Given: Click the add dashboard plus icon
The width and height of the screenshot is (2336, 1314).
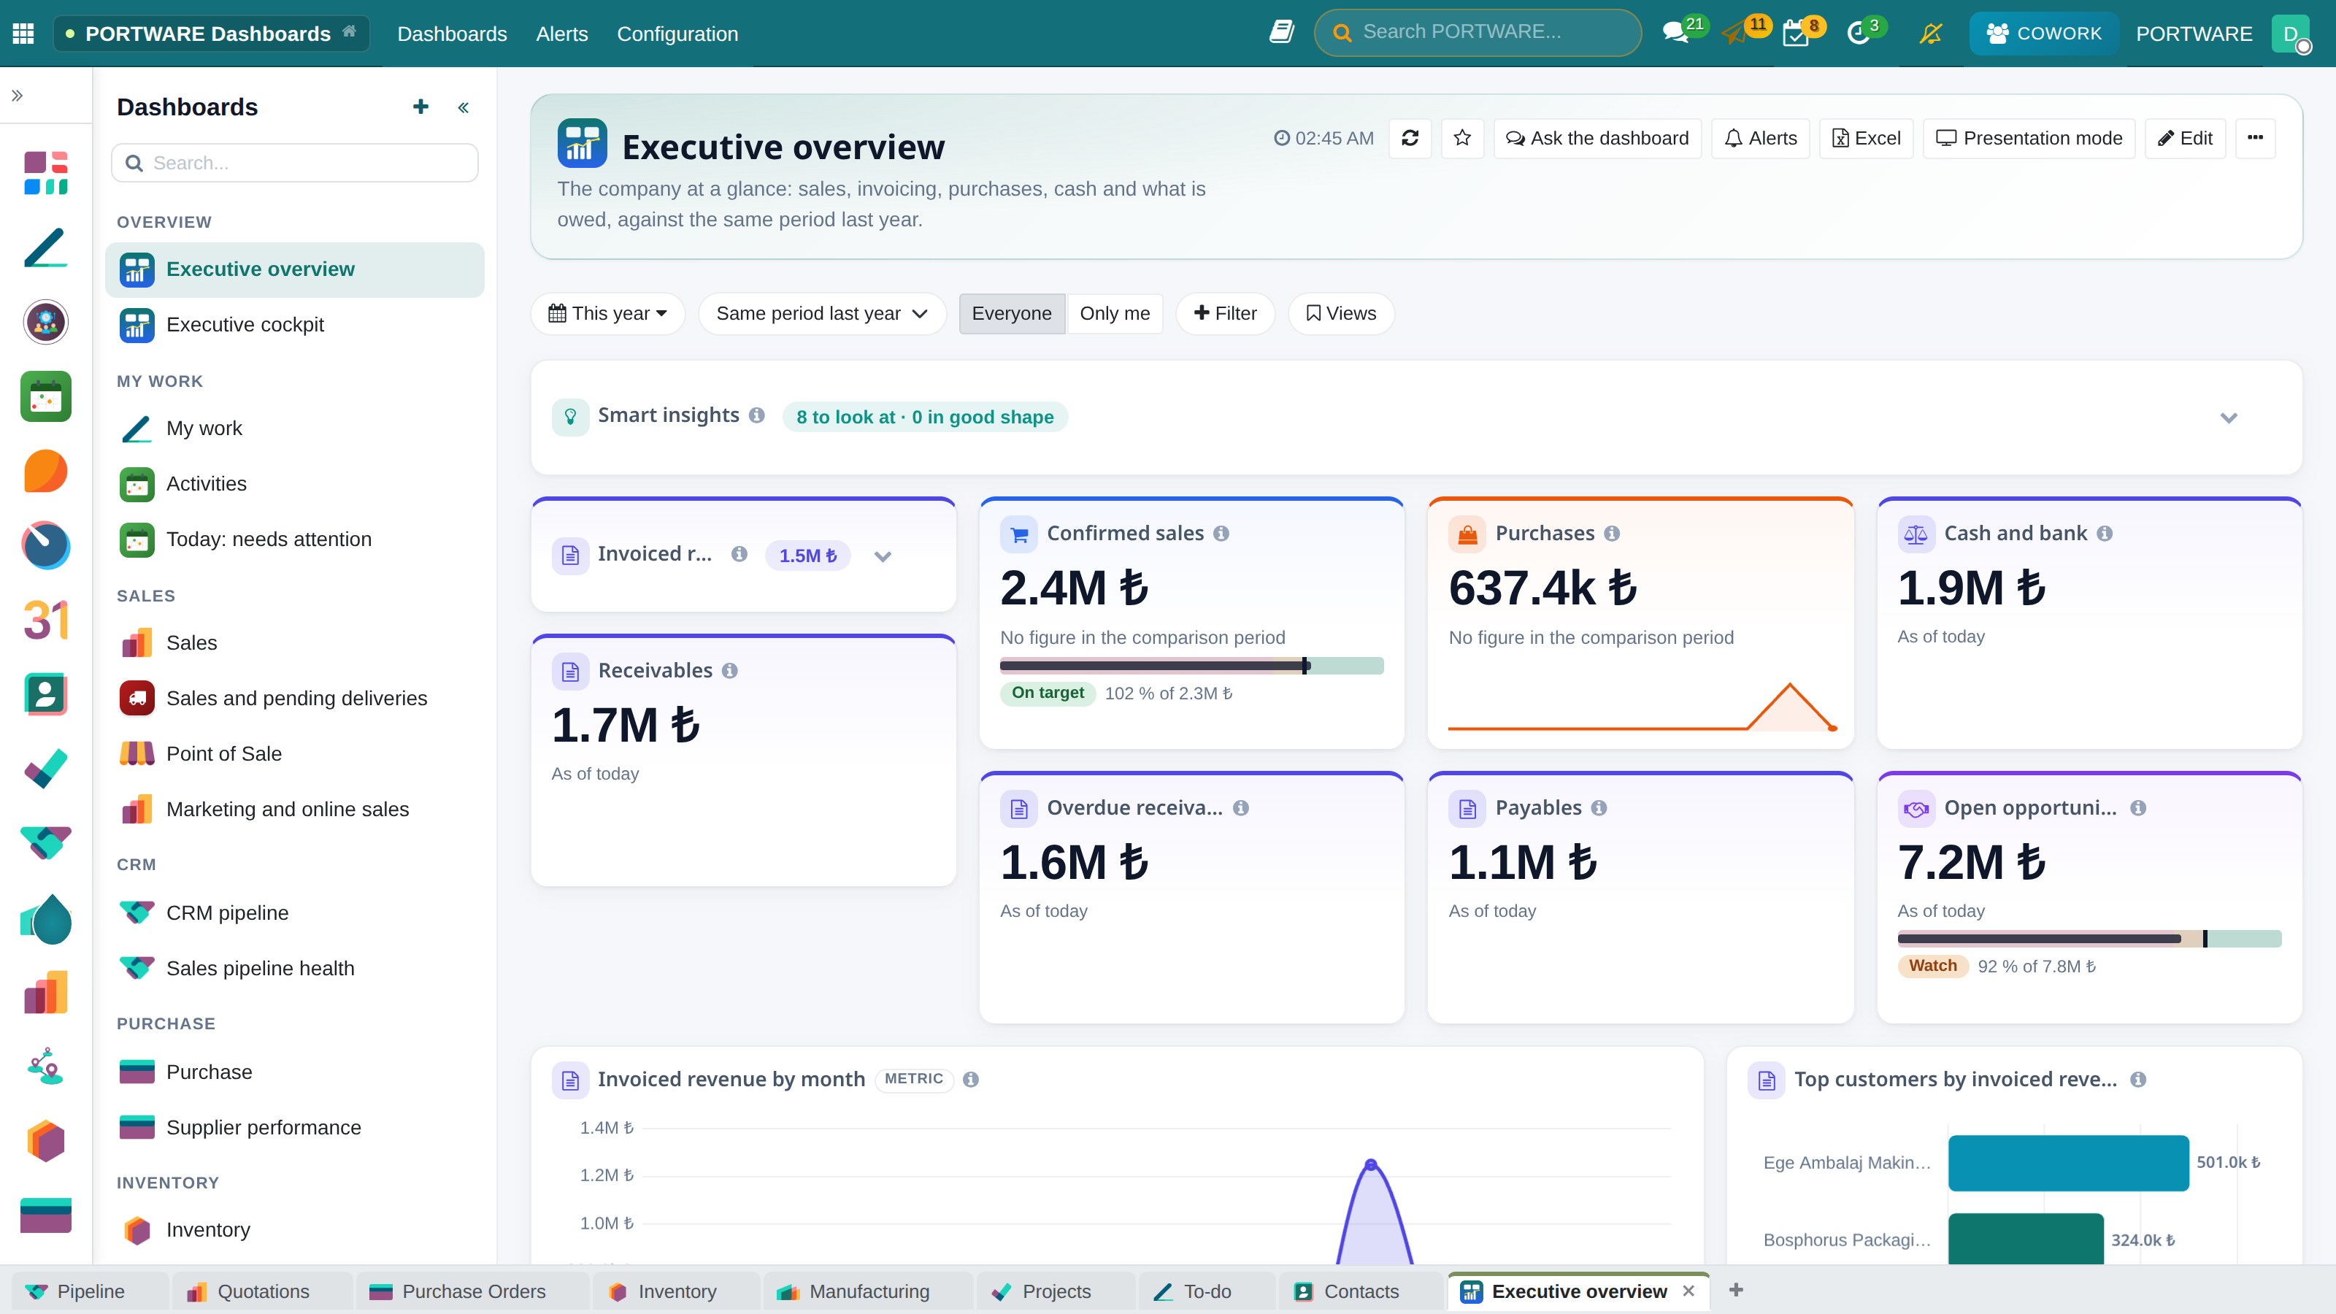Looking at the screenshot, I should pos(420,107).
